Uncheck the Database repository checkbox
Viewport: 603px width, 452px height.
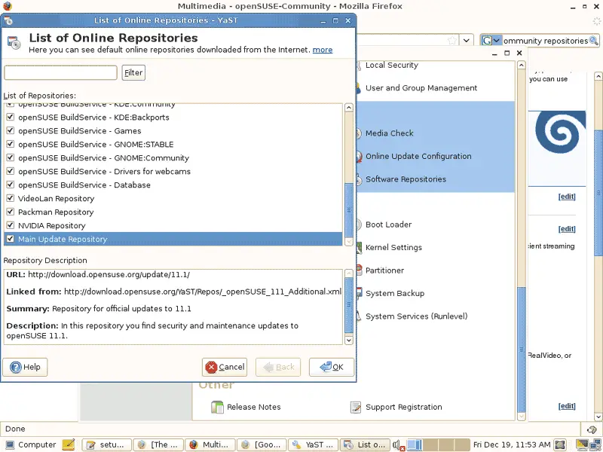[11, 185]
